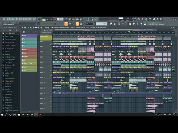Open Windows Start menu
This screenshot has height=133, width=178.
point(2,115)
